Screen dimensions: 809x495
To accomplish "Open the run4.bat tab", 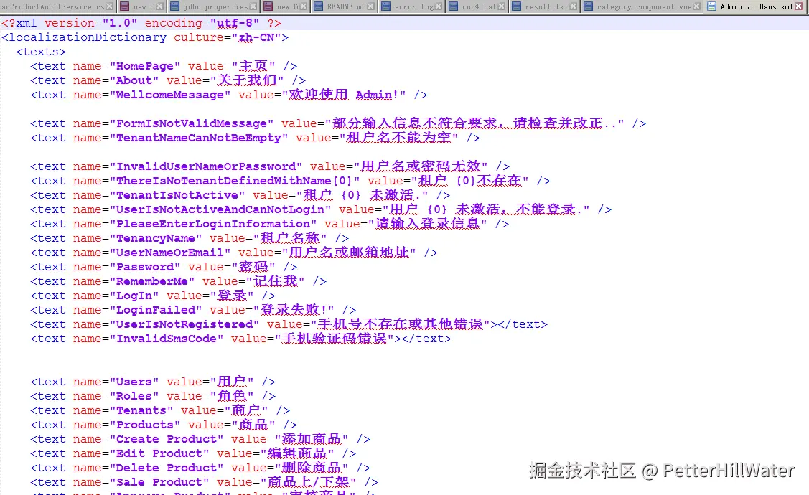I will tap(477, 6).
